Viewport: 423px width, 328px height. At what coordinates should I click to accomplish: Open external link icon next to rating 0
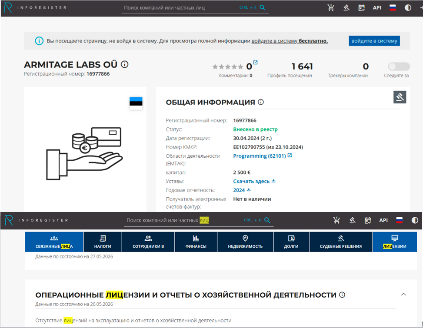point(255,63)
